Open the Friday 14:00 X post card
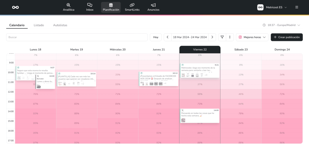309x150 pixels. 199,115
